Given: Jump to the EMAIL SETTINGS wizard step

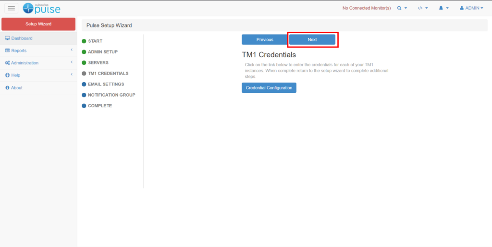Looking at the screenshot, I should click(106, 84).
